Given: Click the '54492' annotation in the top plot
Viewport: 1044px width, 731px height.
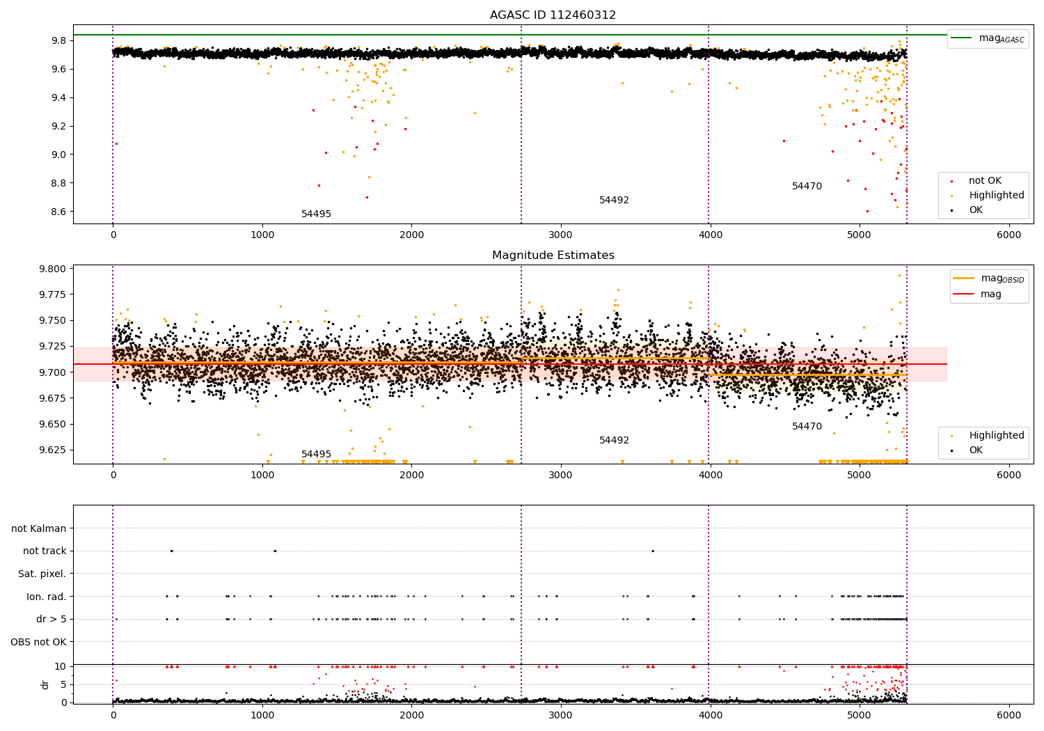Looking at the screenshot, I should click(614, 201).
